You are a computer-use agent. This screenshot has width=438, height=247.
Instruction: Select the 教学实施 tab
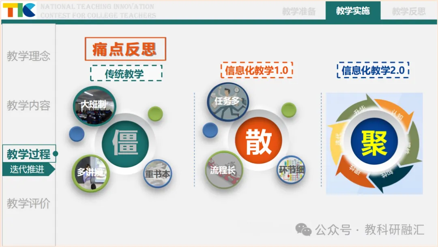353,11
